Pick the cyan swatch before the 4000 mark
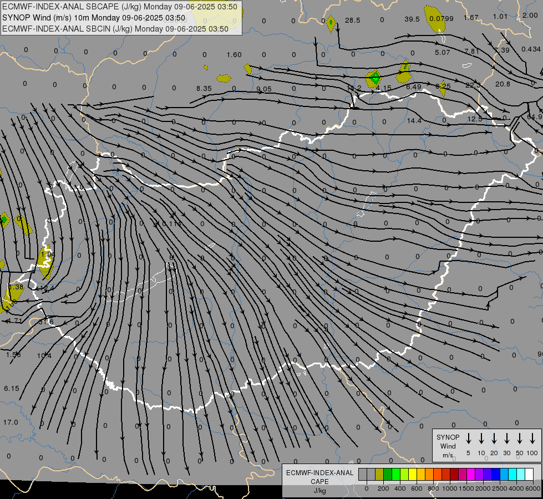Viewport: 543px width, 499px height. [x=512, y=475]
